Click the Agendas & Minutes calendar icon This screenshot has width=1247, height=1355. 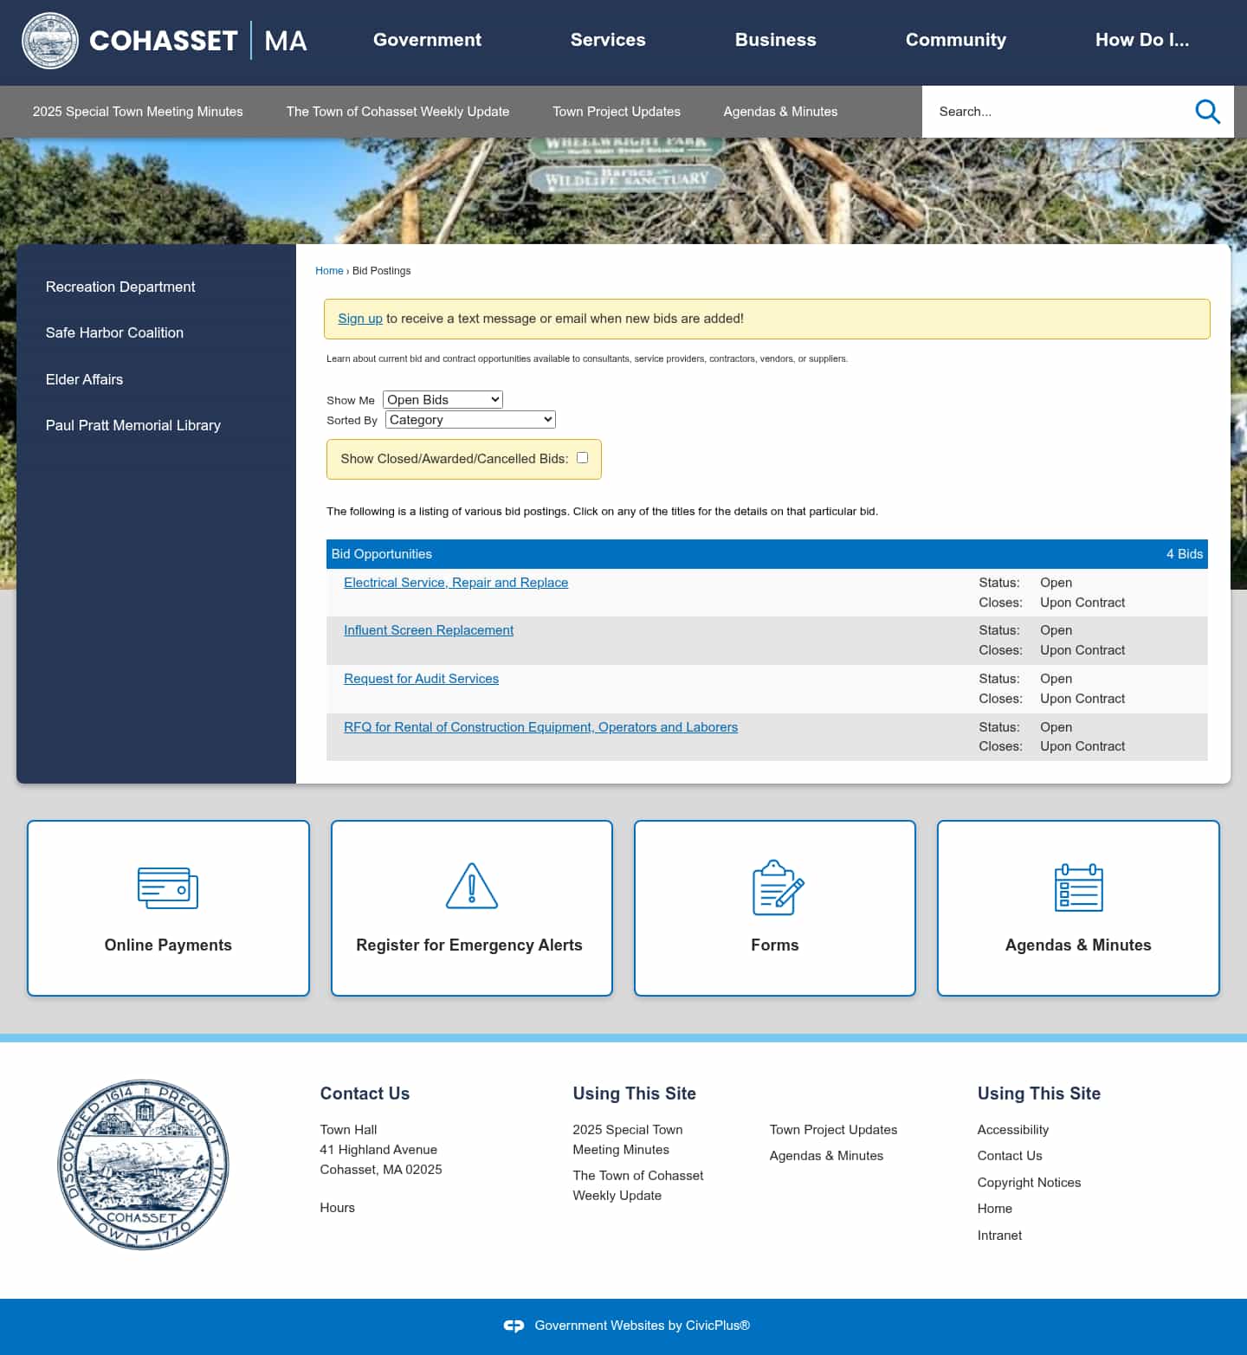[1077, 887]
